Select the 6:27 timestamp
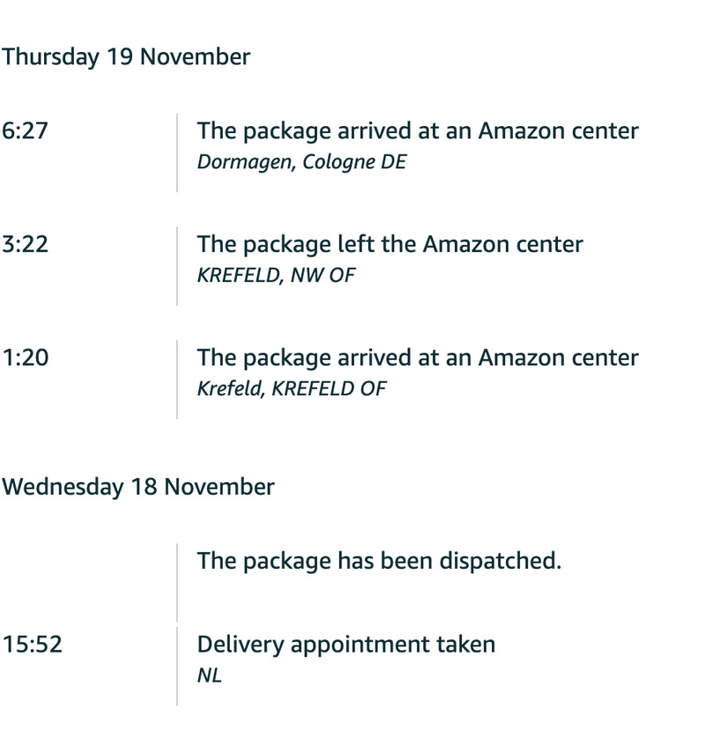 coord(25,131)
